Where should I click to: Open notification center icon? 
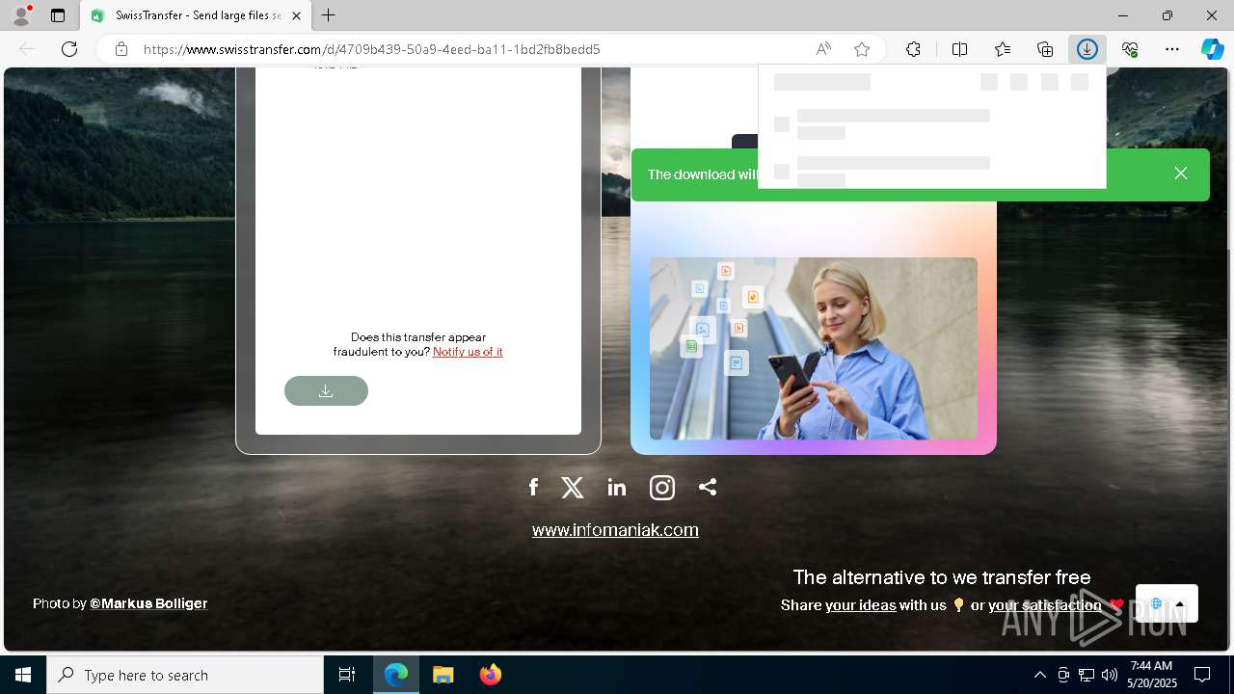1202,675
